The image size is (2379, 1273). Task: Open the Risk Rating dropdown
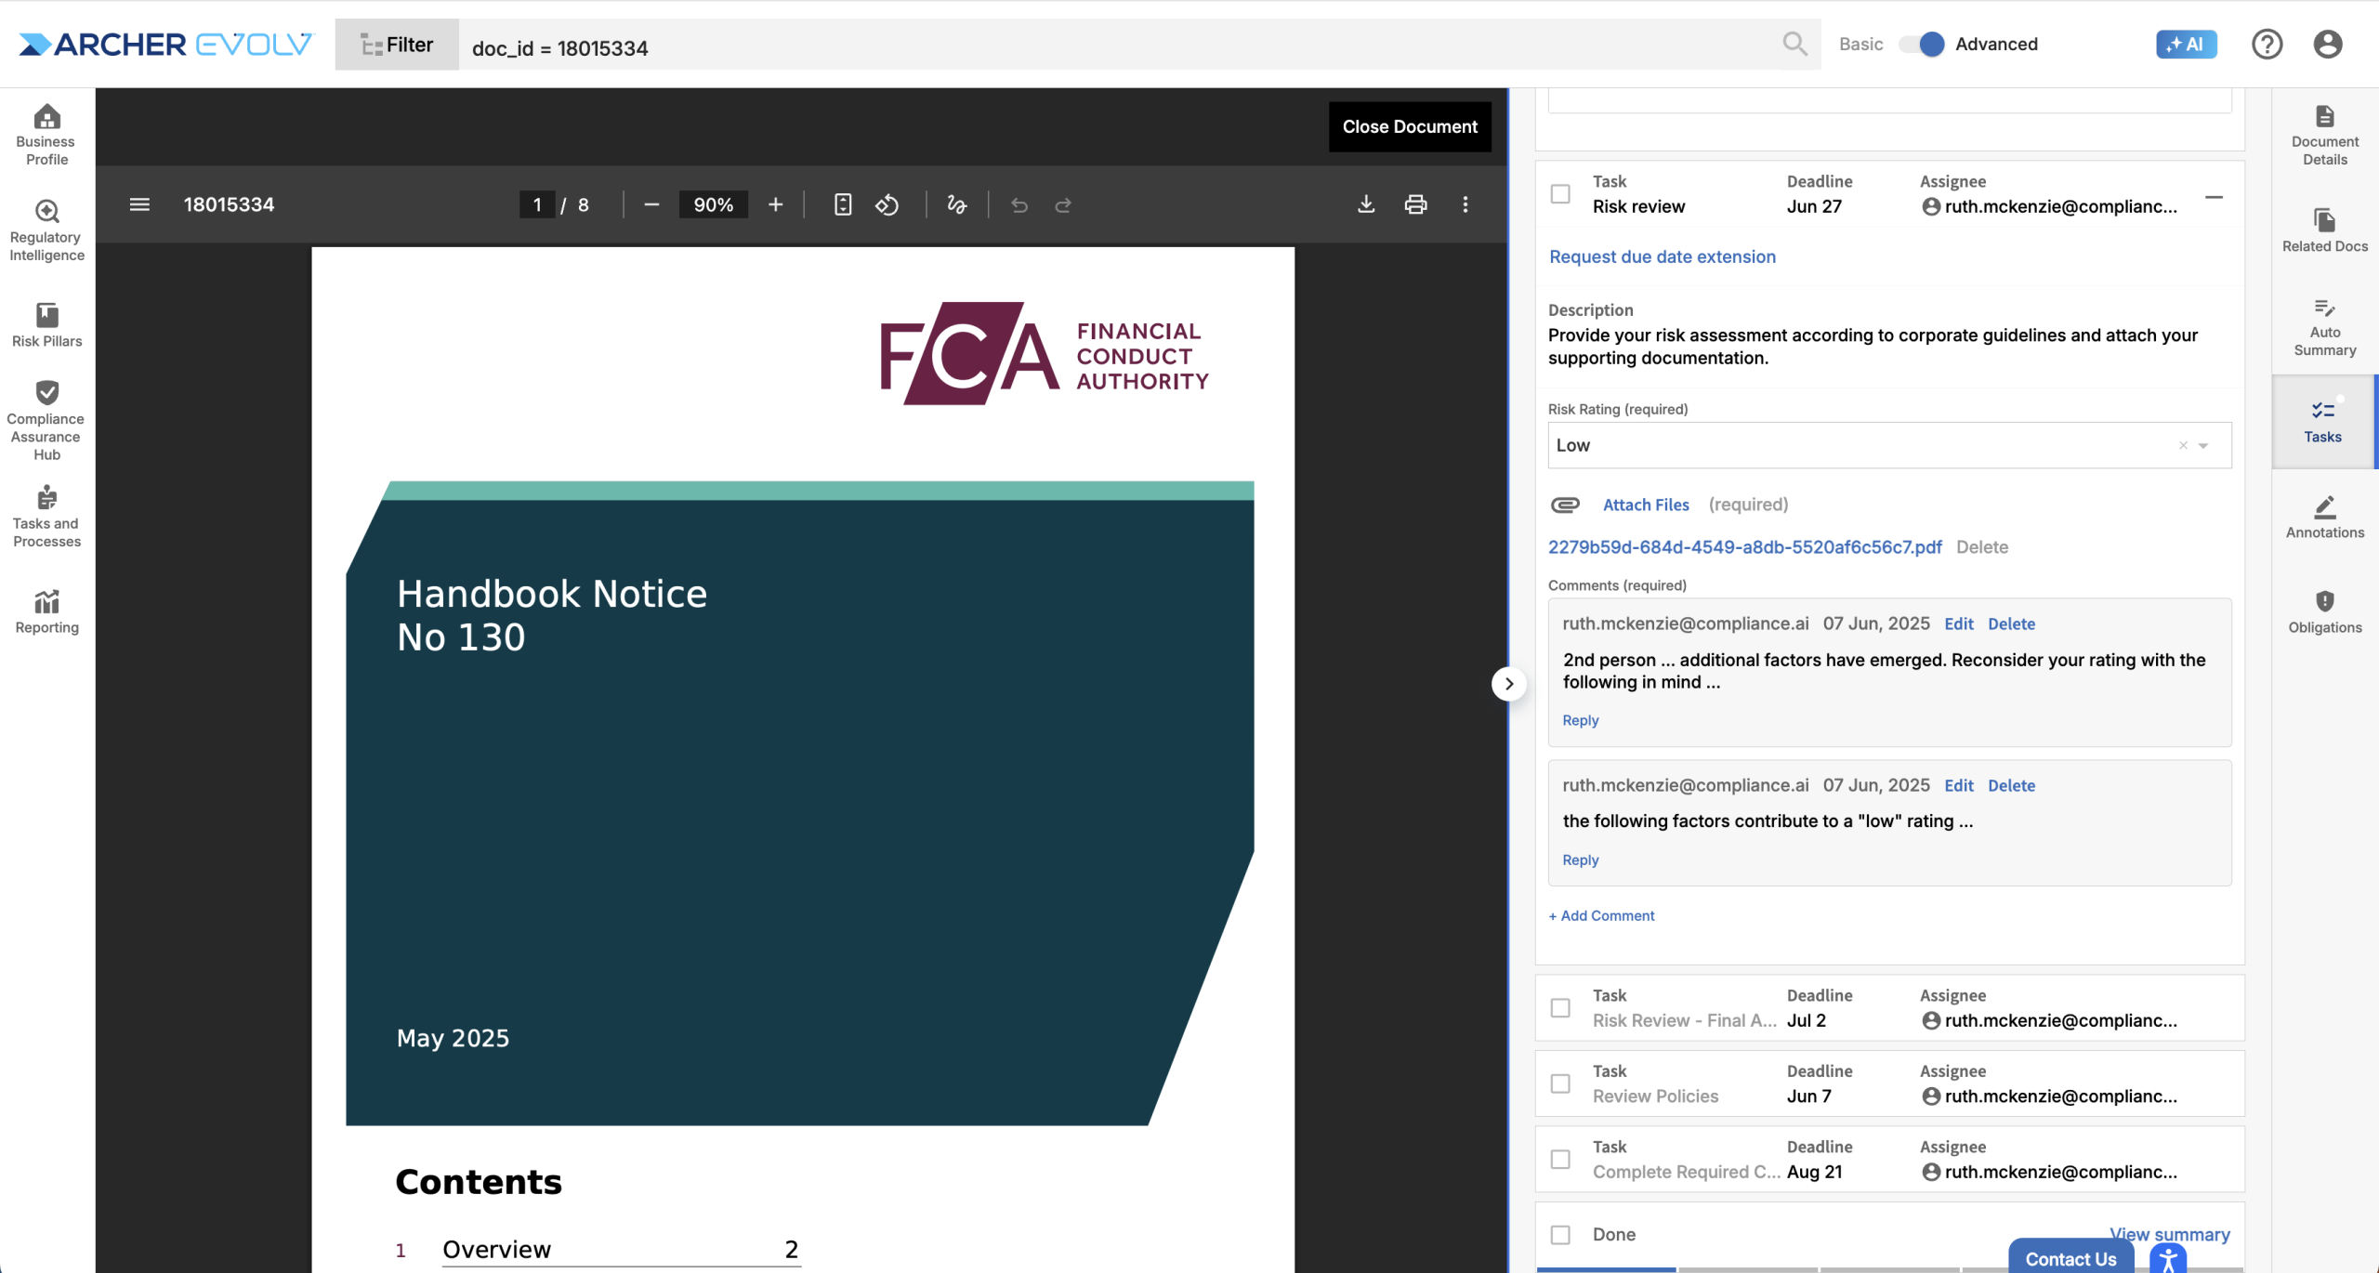[2203, 446]
